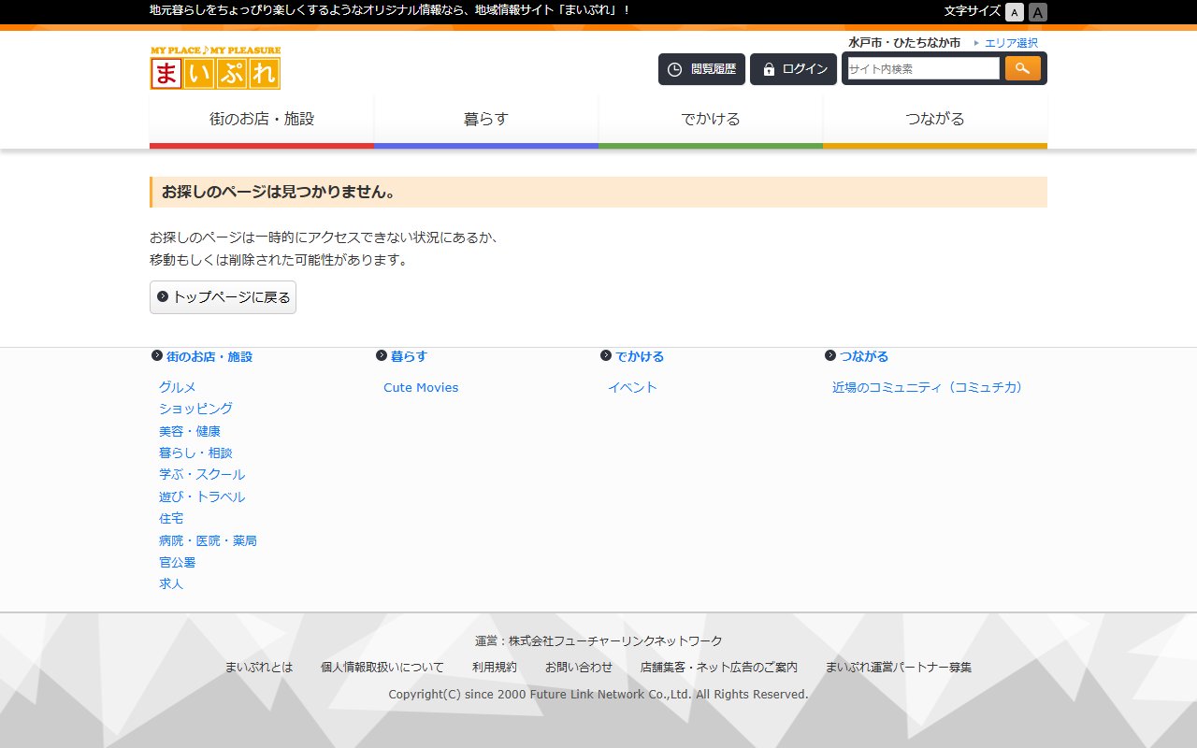Viewport: 1197px width, 748px height.
Task: Open the 病院・医院・薬局 link
Action: tap(208, 540)
